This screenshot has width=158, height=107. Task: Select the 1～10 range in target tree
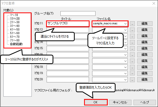point(14,15)
